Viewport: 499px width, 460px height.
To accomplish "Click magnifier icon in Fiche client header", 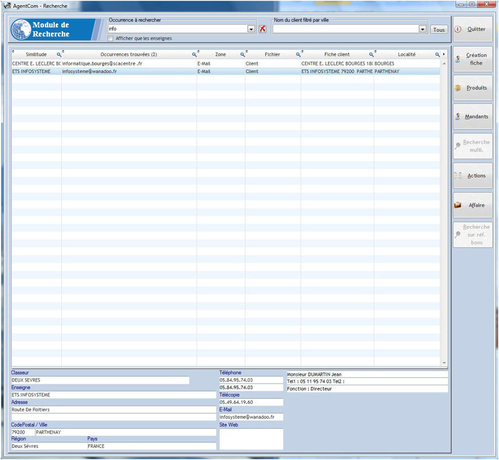I will click(371, 55).
